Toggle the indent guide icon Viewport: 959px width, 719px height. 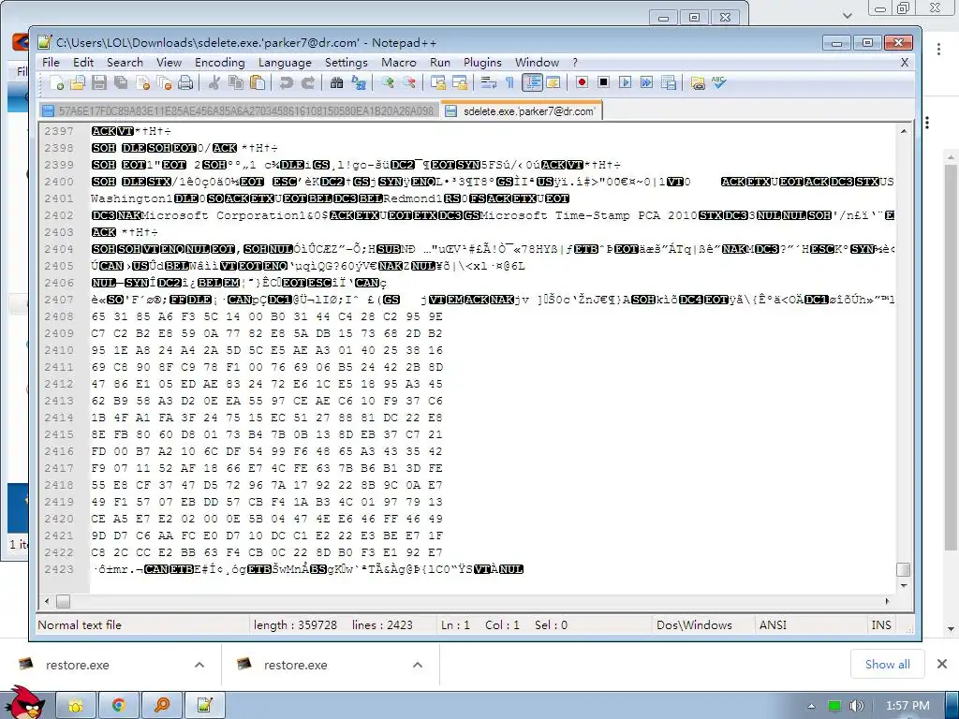click(532, 82)
